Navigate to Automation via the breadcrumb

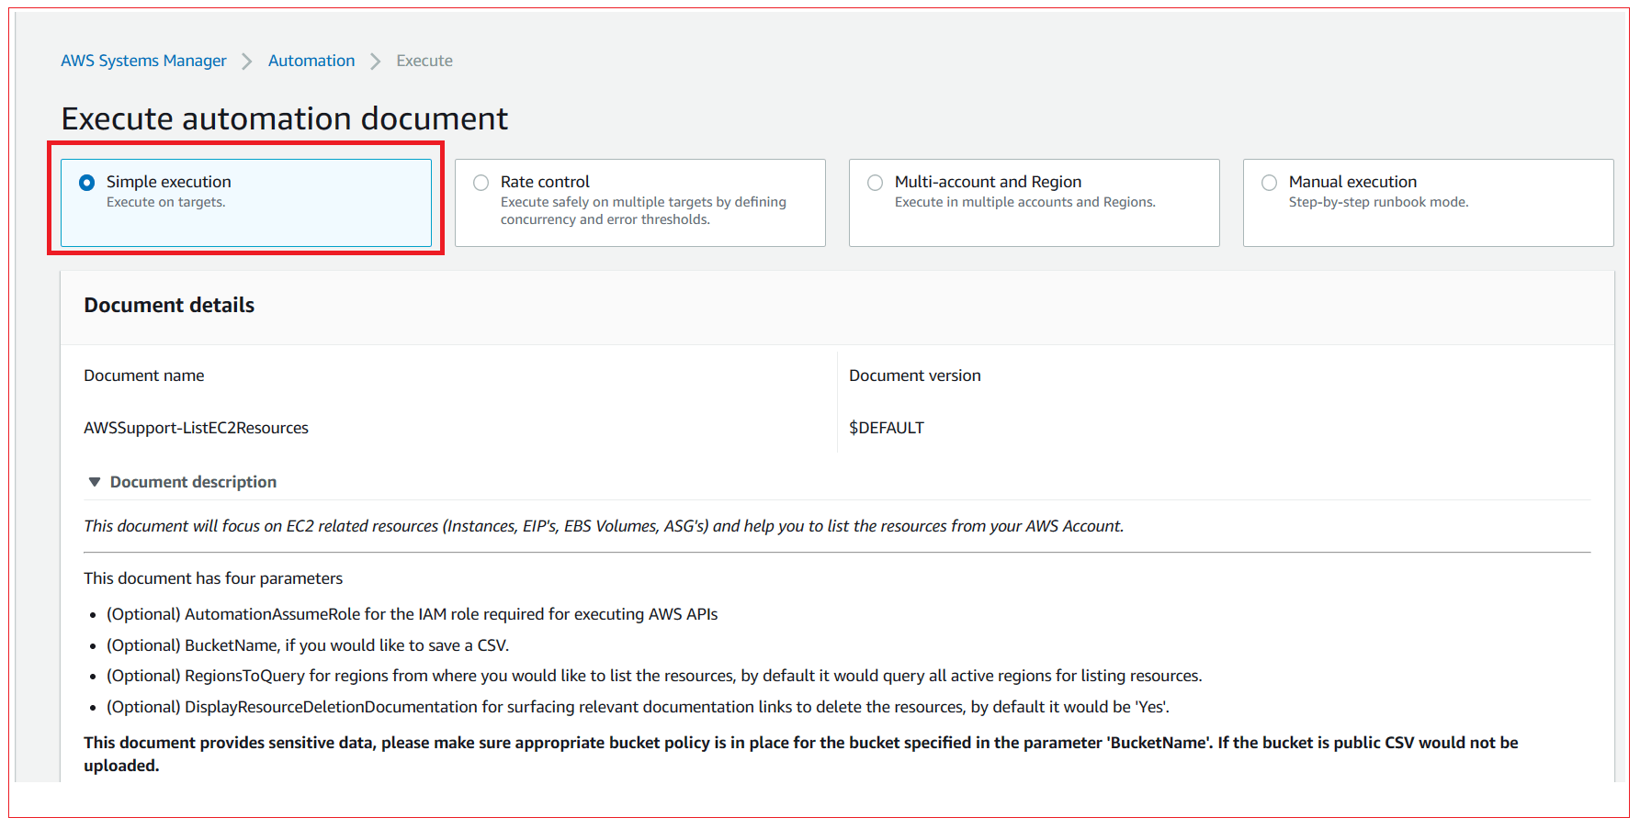[311, 60]
